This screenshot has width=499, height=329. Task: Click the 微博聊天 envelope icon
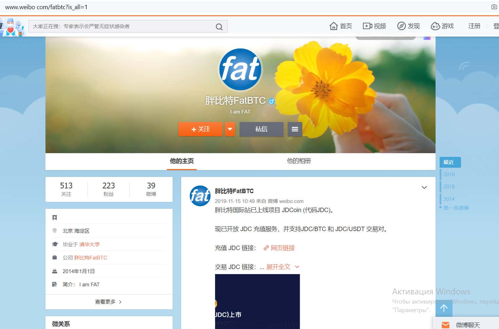click(x=445, y=325)
